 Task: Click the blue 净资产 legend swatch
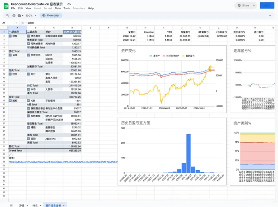coord(151,56)
